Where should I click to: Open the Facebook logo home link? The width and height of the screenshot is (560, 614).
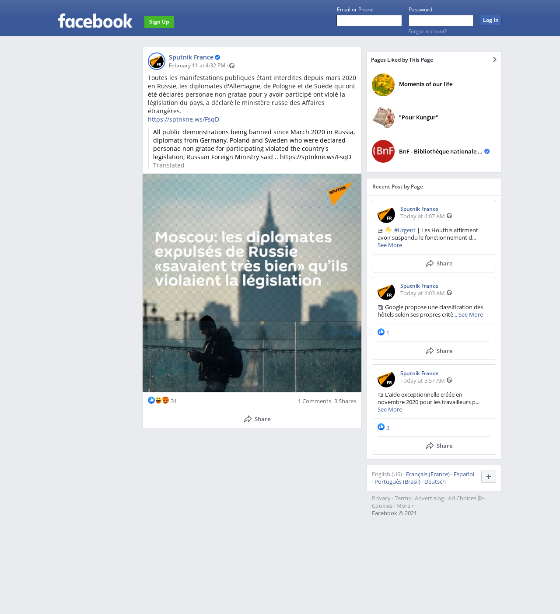95,21
